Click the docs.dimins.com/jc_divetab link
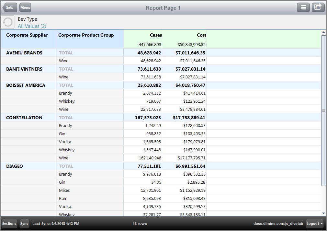Viewport: 327px width, 231px height. click(x=278, y=224)
